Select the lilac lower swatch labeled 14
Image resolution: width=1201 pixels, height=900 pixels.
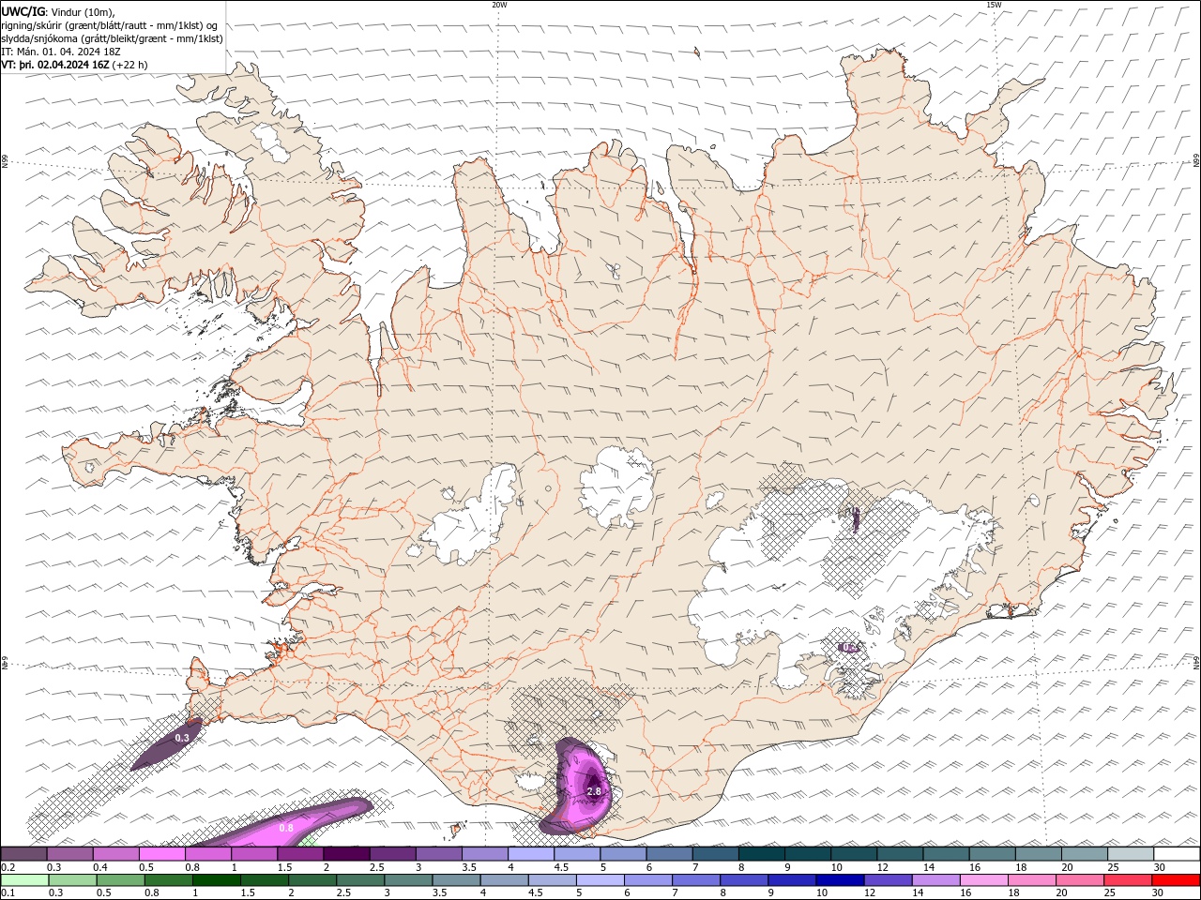[935, 880]
